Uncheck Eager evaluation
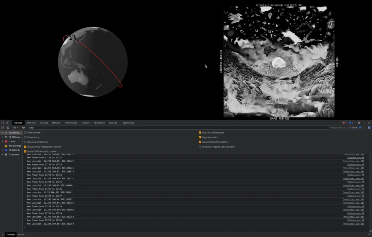 coord(200,137)
